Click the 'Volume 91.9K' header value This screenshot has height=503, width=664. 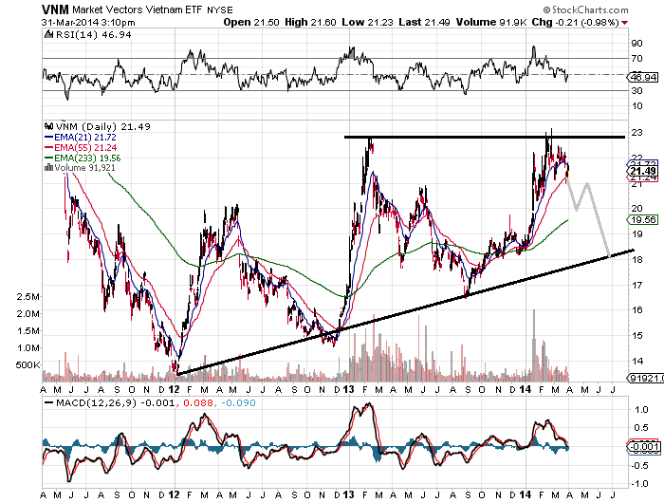pyautogui.click(x=491, y=22)
